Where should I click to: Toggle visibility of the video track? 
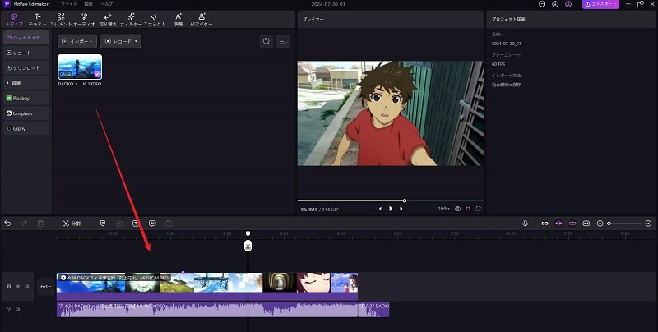[18, 286]
